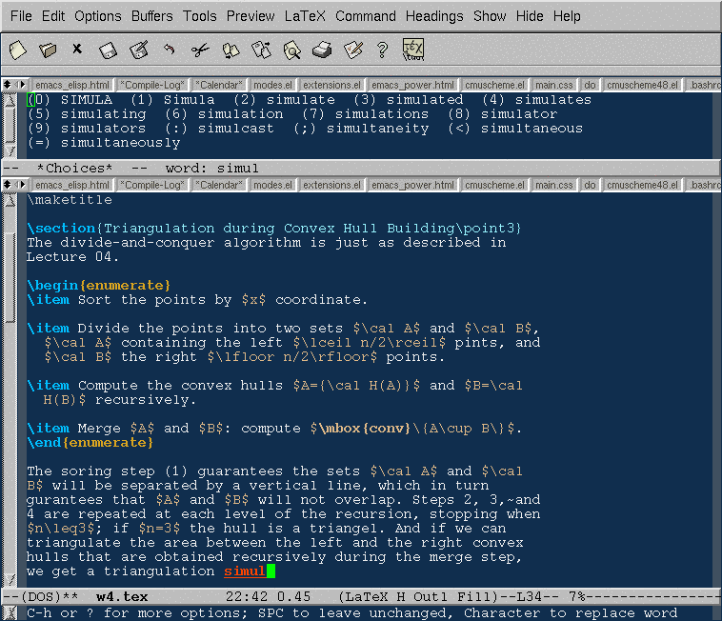Image resolution: width=722 pixels, height=621 pixels.
Task: Click the highlighted misspelled word "simul"
Action: pos(244,571)
